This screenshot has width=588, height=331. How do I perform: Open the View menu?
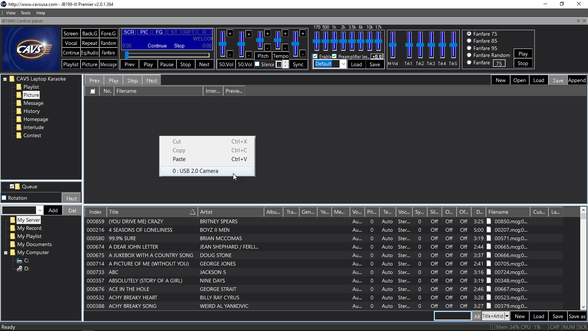pyautogui.click(x=11, y=13)
